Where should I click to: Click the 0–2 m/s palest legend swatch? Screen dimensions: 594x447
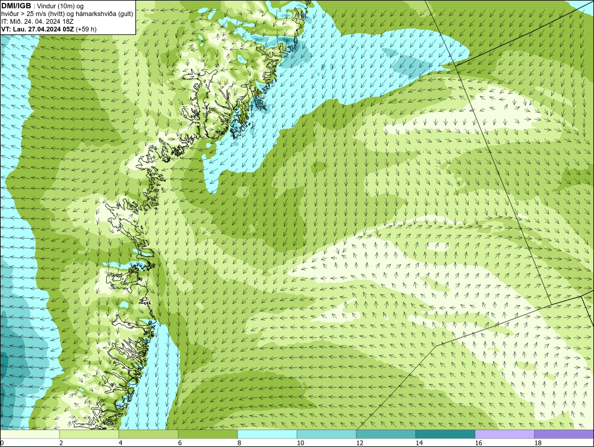(x=30, y=434)
